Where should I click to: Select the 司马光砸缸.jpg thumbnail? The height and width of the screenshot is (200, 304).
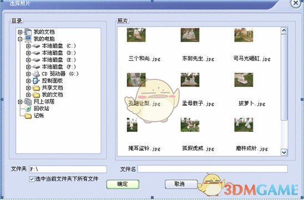(x=244, y=35)
